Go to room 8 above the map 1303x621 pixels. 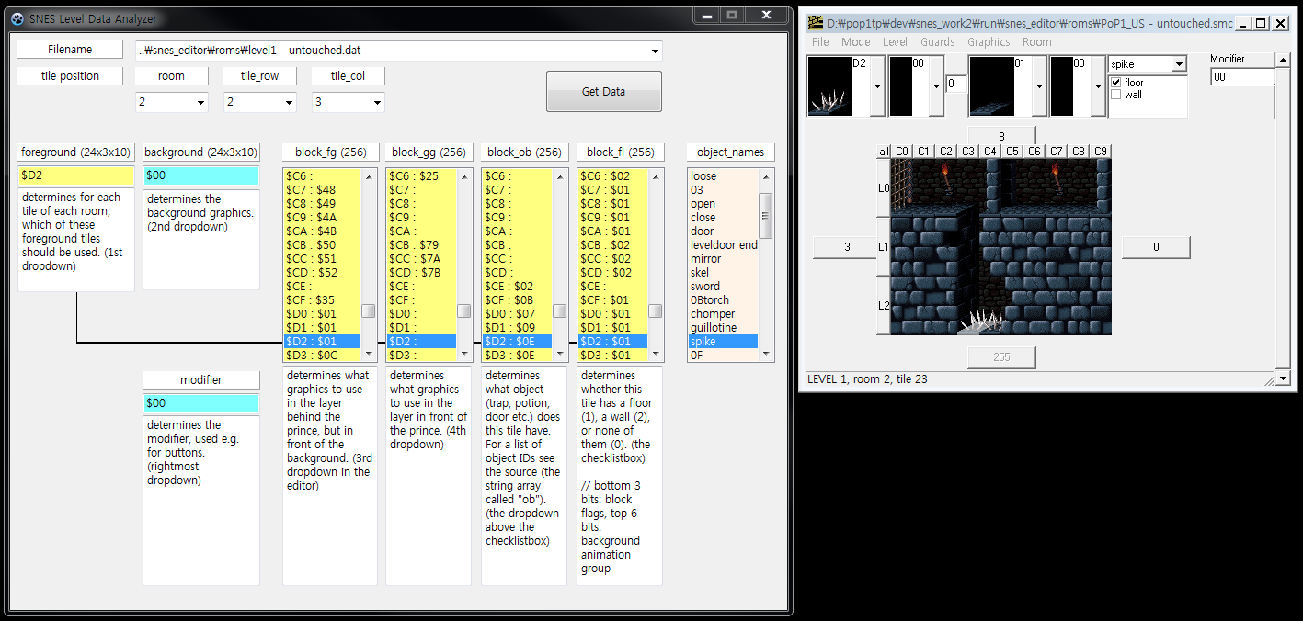1001,136
